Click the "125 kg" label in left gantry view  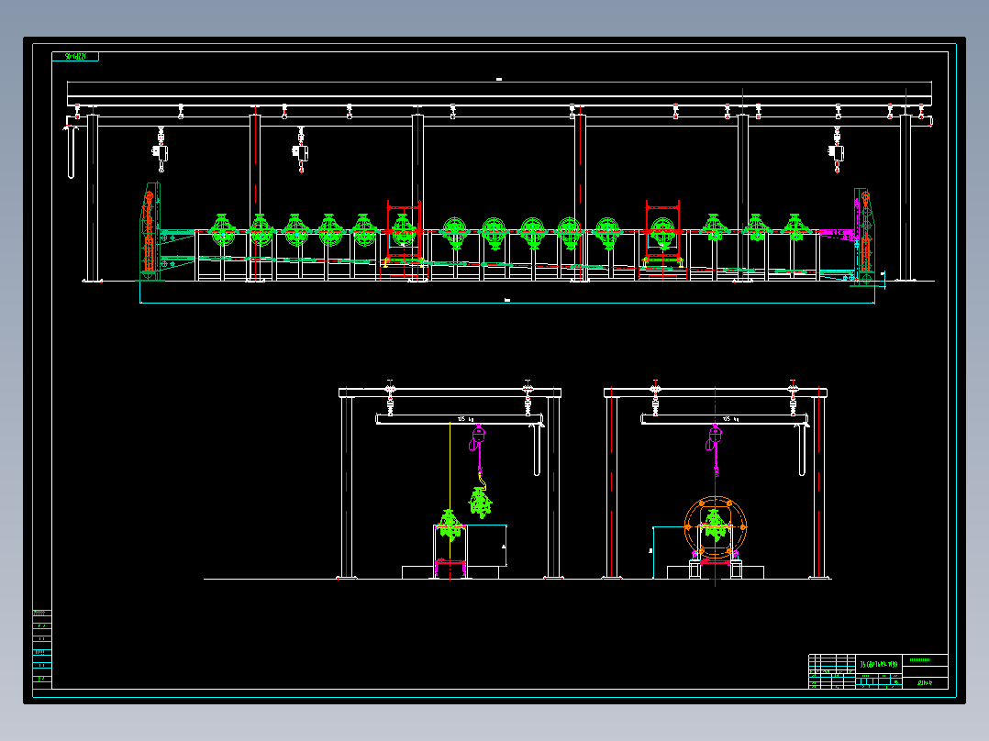pyautogui.click(x=465, y=419)
